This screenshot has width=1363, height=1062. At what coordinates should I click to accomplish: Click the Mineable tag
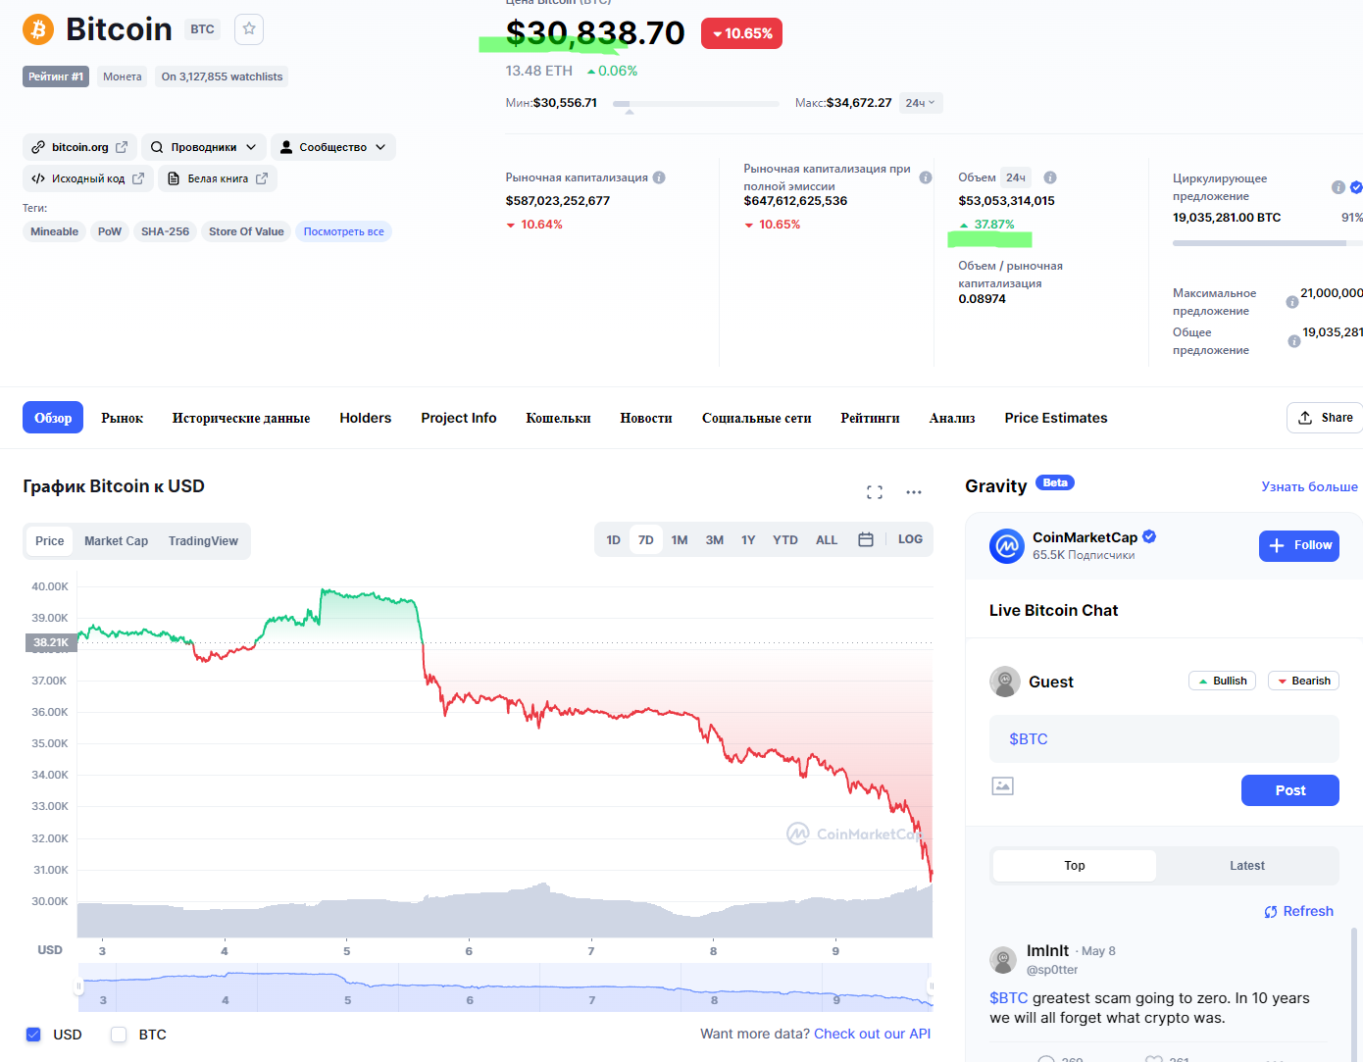[55, 231]
